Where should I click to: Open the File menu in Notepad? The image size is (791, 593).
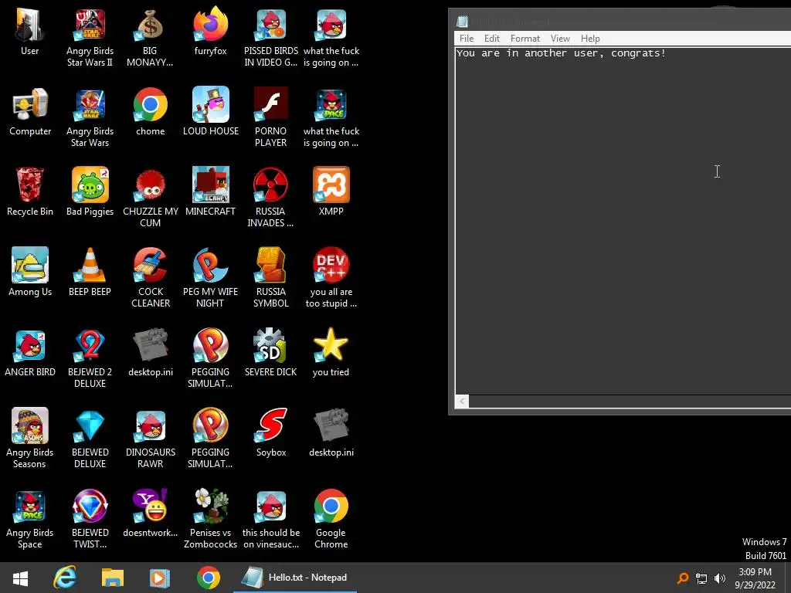(466, 39)
